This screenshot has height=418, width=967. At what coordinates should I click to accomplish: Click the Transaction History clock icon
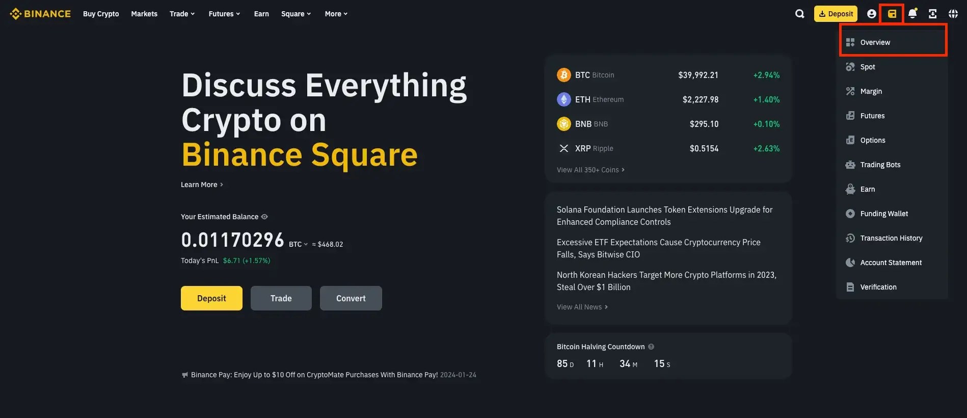(850, 238)
